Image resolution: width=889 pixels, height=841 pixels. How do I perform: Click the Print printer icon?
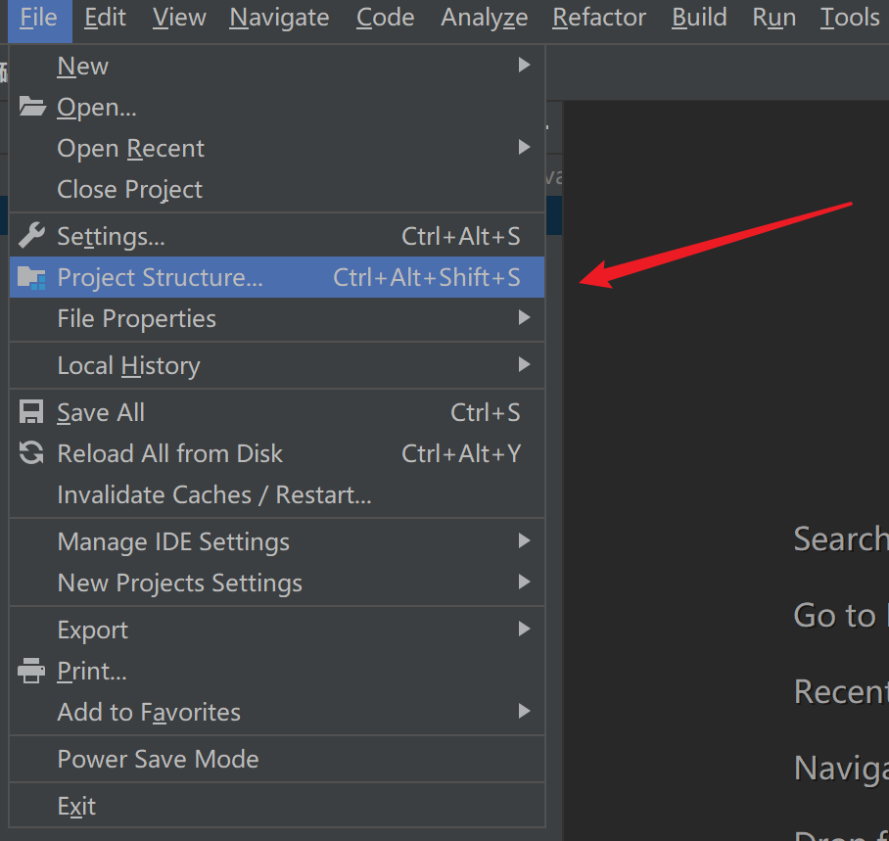click(32, 671)
